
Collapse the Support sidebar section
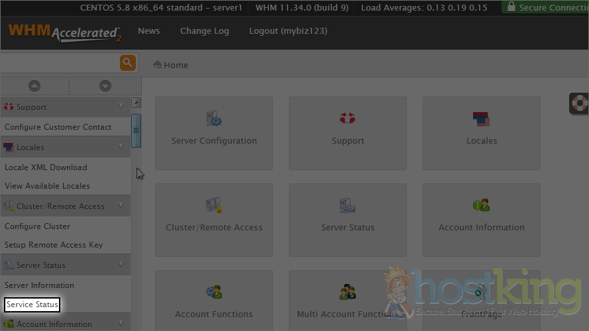[x=121, y=107]
